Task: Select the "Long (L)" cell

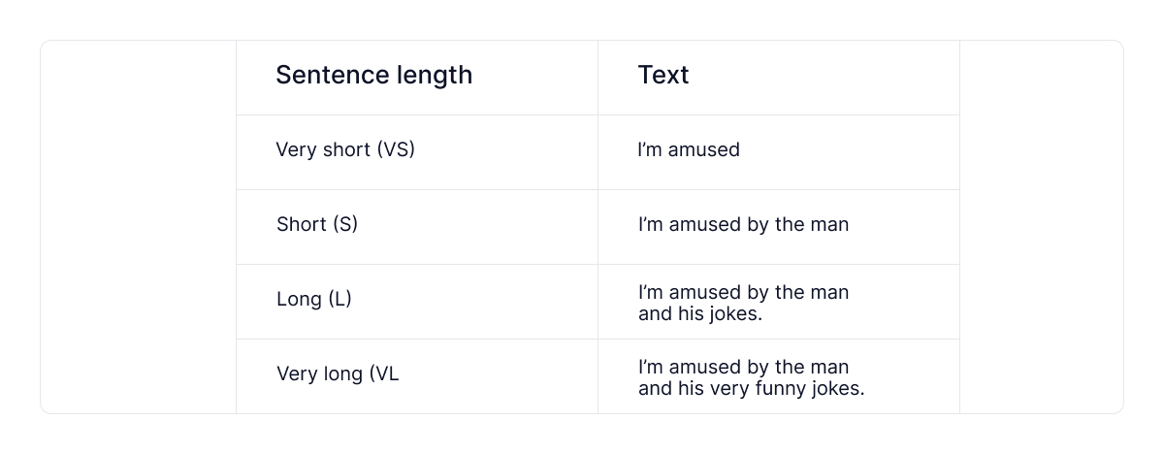Action: 313,300
